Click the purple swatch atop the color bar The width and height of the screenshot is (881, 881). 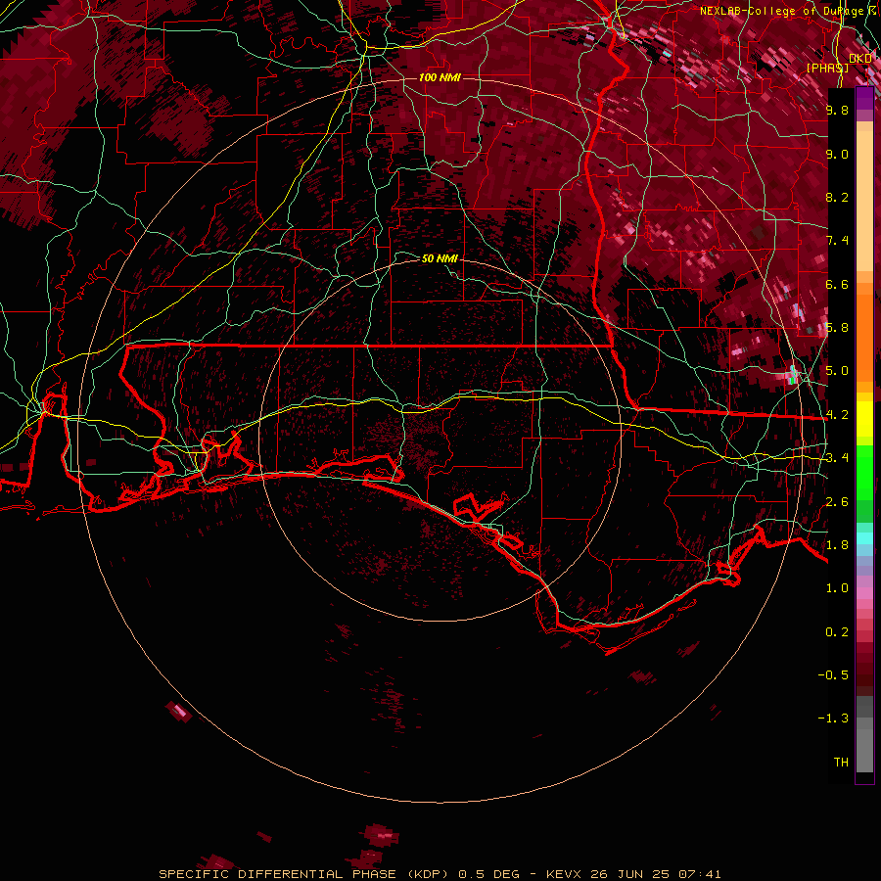click(x=864, y=98)
